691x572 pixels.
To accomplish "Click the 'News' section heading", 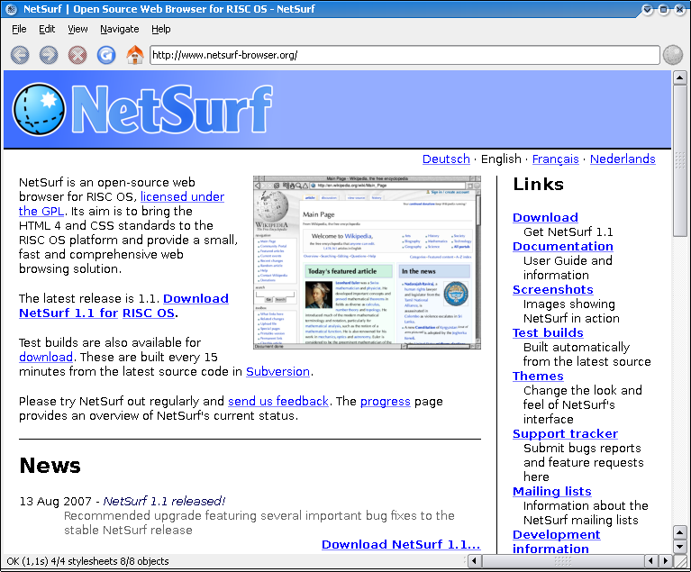I will coord(50,466).
